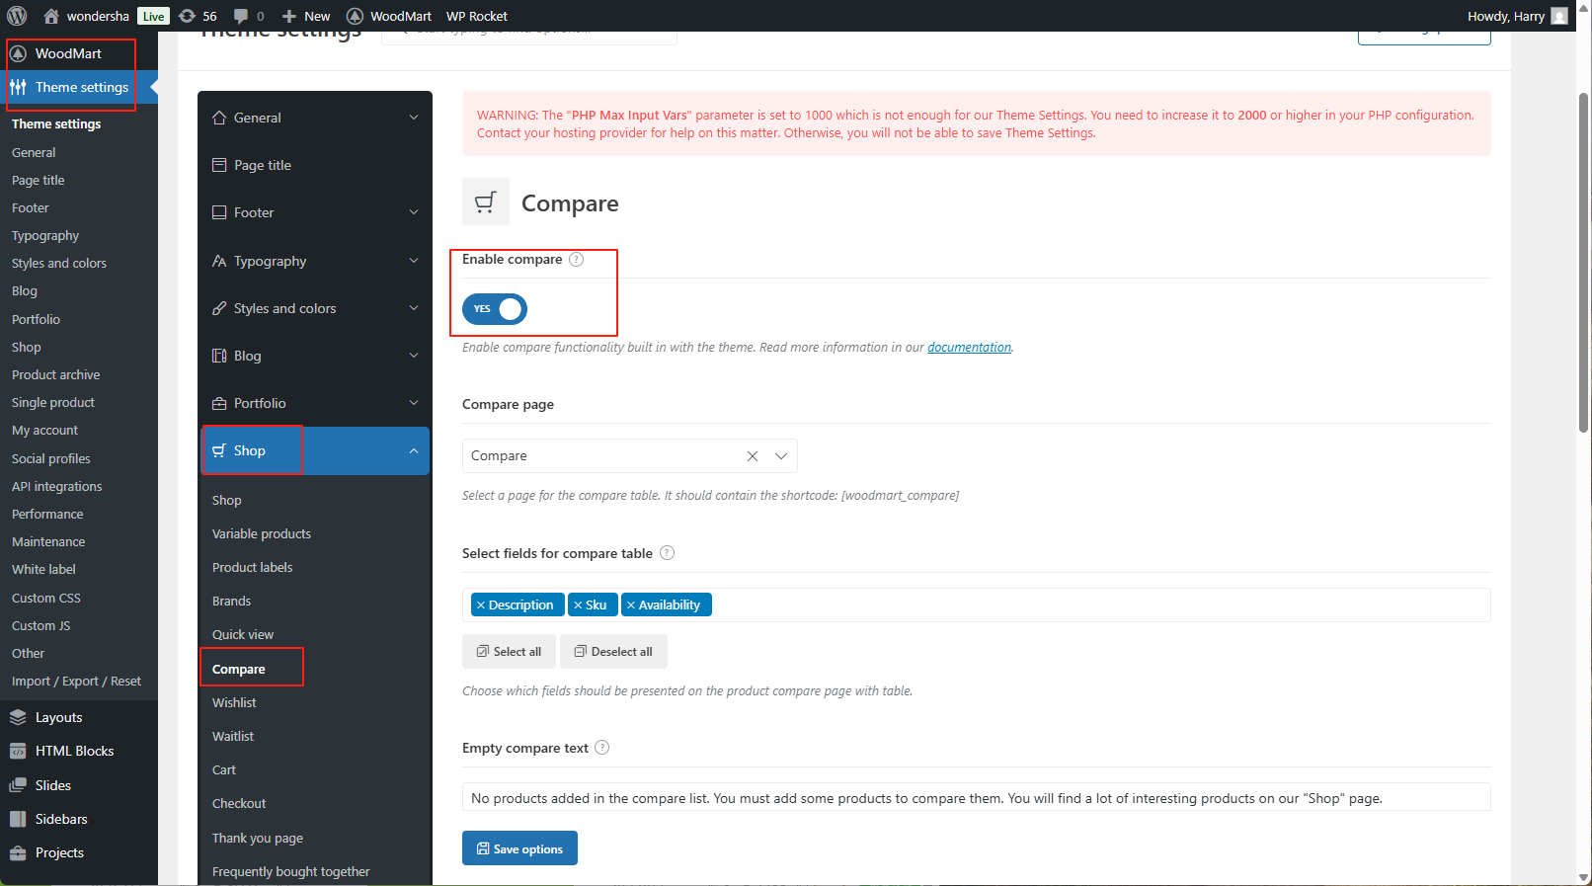
Task: Click the Shop cart icon in options panel
Action: point(219,450)
